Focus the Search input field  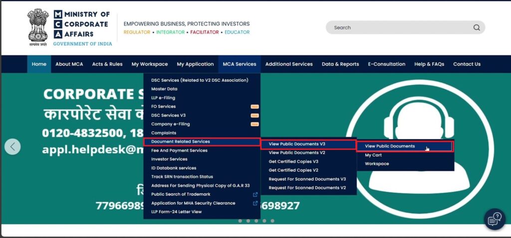tap(405, 28)
